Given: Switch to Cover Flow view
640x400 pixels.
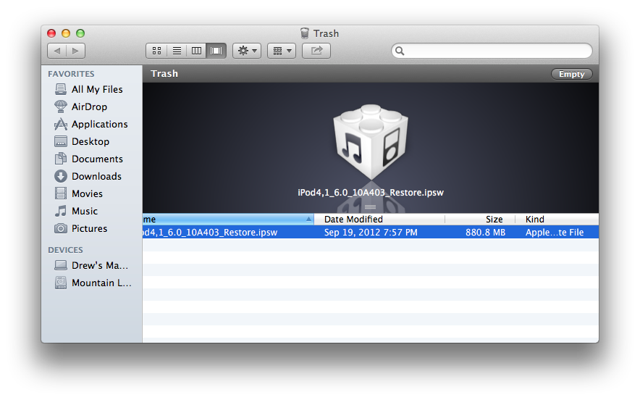Looking at the screenshot, I should point(216,51).
